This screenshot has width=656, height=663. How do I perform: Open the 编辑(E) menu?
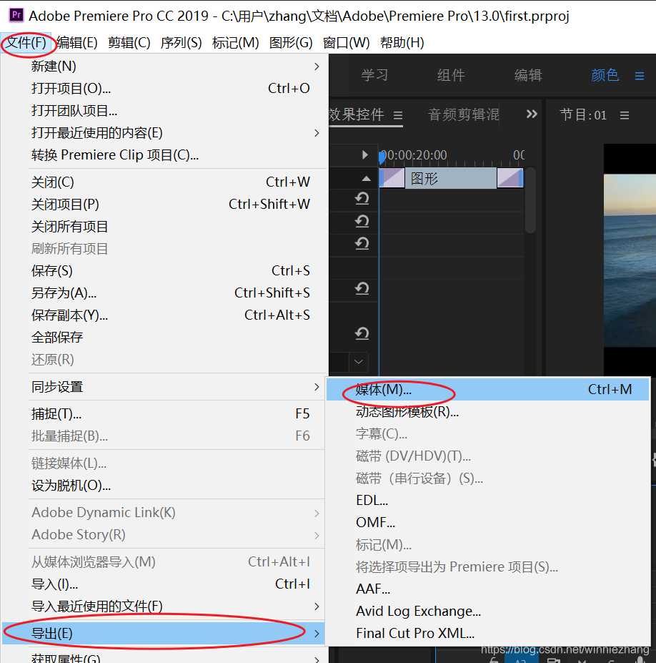pyautogui.click(x=77, y=43)
